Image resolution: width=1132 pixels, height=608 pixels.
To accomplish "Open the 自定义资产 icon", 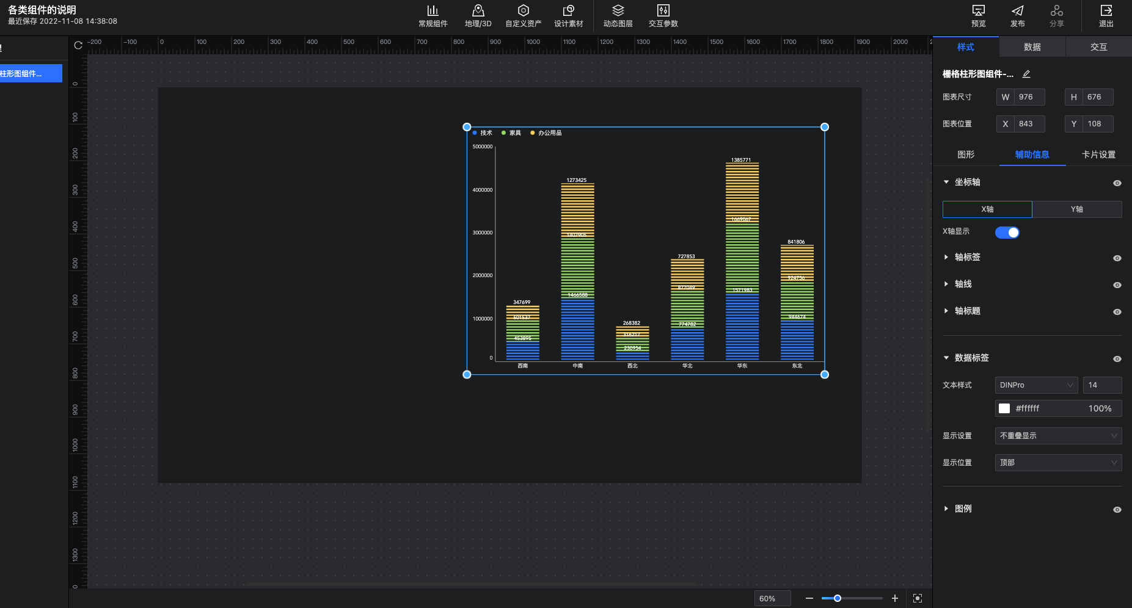I will (523, 16).
